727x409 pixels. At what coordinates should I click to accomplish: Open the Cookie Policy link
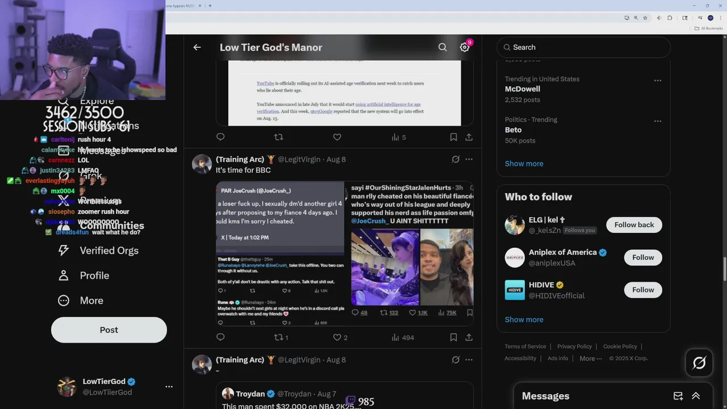point(620,347)
